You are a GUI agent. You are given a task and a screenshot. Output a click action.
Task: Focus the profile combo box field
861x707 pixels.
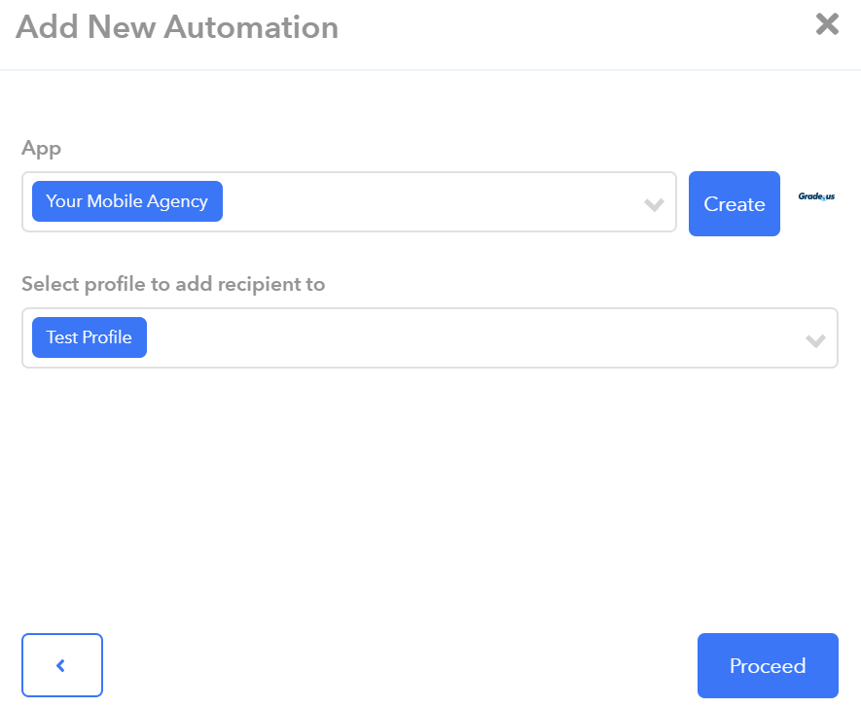click(x=430, y=337)
